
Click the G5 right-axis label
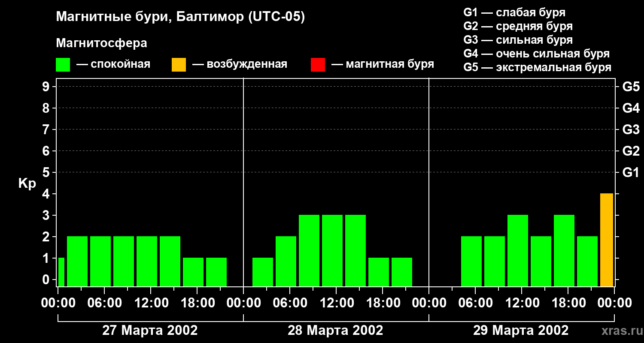(x=631, y=87)
